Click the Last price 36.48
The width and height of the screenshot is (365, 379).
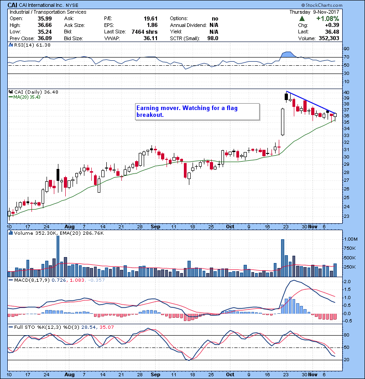[332, 32]
